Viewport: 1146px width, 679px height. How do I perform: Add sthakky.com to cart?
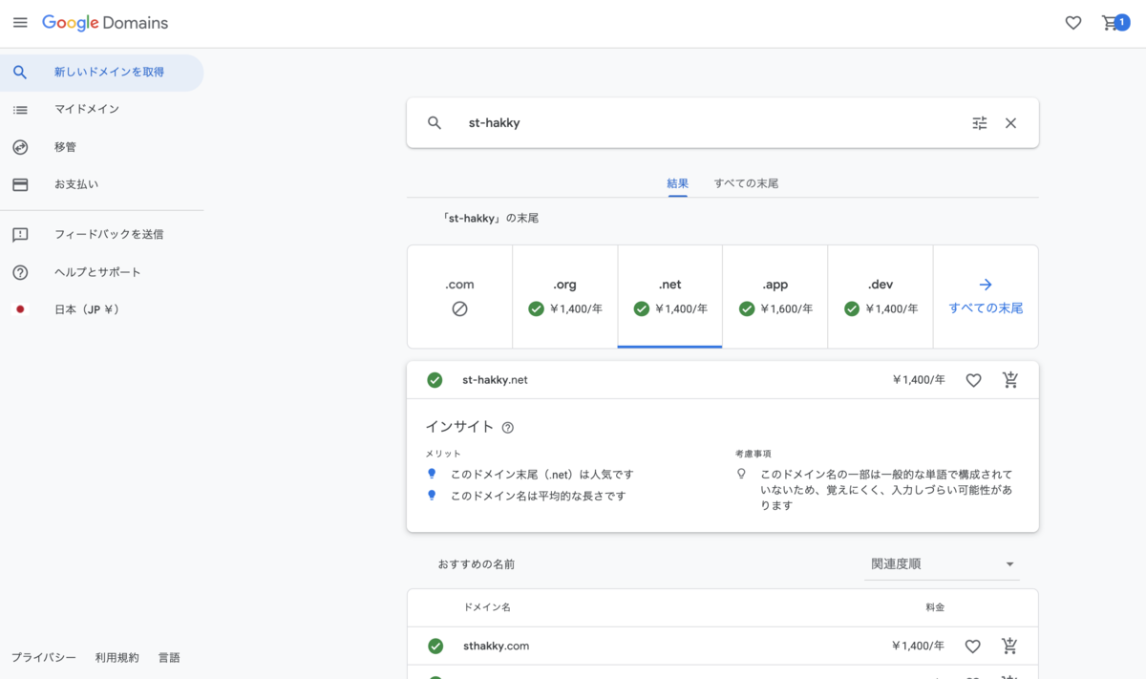(x=1010, y=647)
